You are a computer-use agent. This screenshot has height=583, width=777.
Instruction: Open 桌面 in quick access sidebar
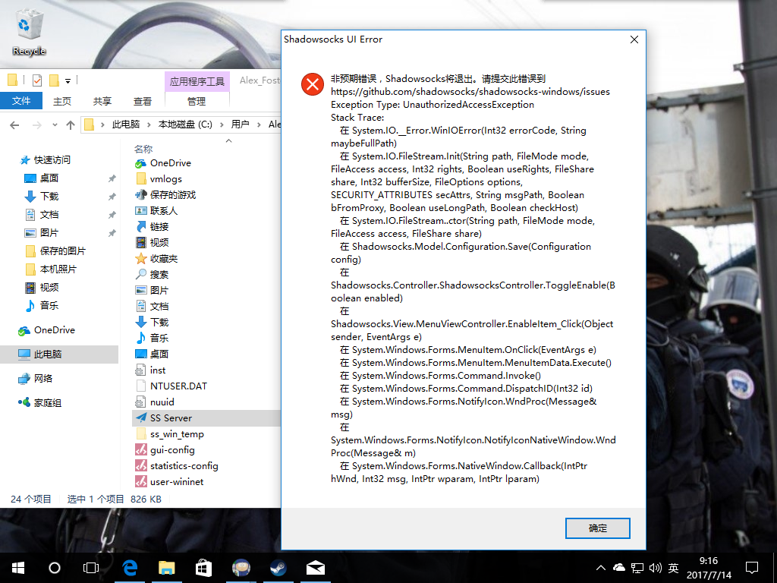(x=49, y=178)
